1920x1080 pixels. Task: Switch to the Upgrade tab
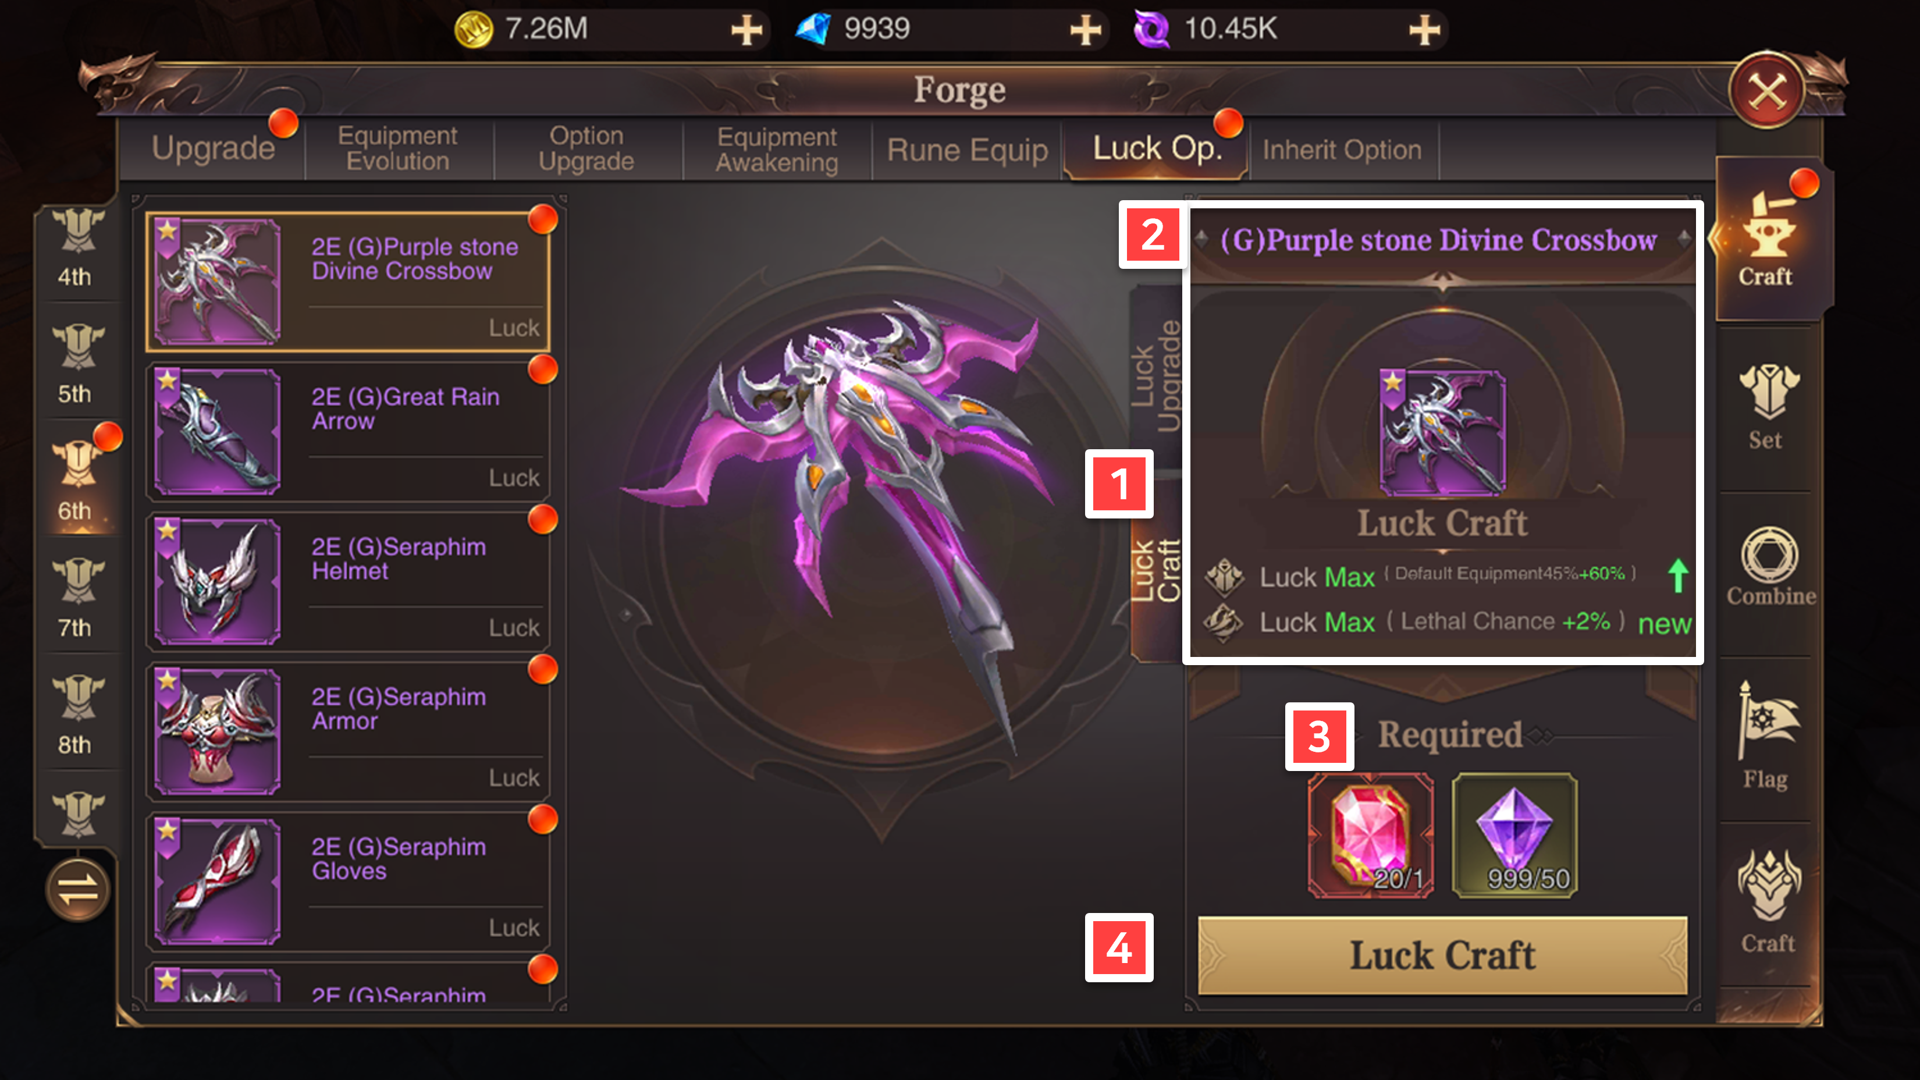click(213, 148)
